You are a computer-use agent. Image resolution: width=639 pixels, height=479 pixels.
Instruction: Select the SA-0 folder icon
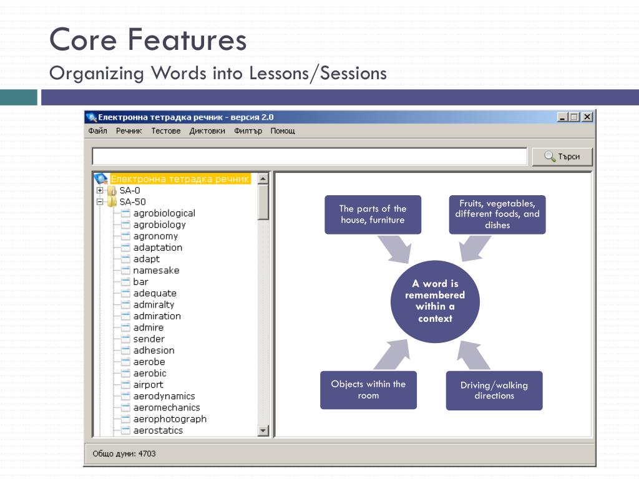(x=112, y=190)
